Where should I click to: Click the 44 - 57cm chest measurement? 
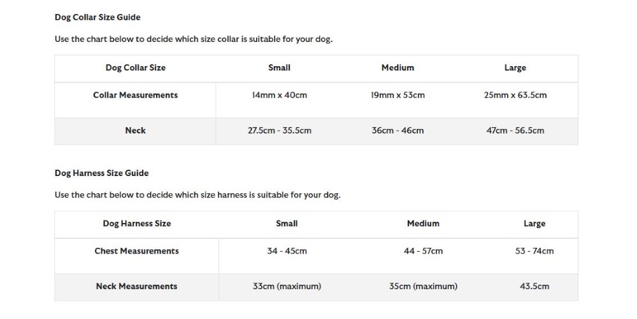point(424,251)
